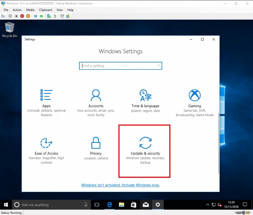Click the Find a setting search box
The image size is (253, 215).
pos(120,66)
